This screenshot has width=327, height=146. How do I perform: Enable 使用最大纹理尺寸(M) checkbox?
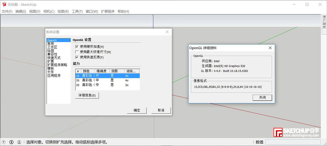click(77, 52)
